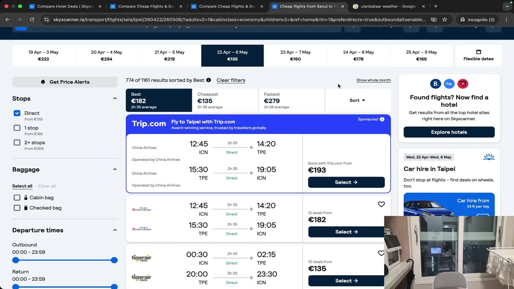The height and width of the screenshot is (289, 514).
Task: Collapse the Stops filter section
Action: tap(114, 99)
